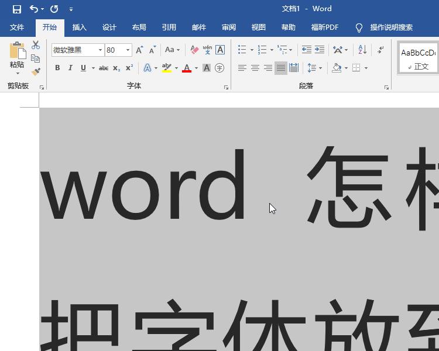439x351 pixels.
Task: Undo the last action
Action: (x=33, y=9)
